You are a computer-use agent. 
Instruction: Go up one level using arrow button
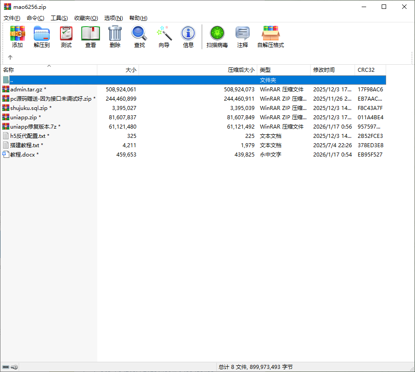tap(10, 57)
